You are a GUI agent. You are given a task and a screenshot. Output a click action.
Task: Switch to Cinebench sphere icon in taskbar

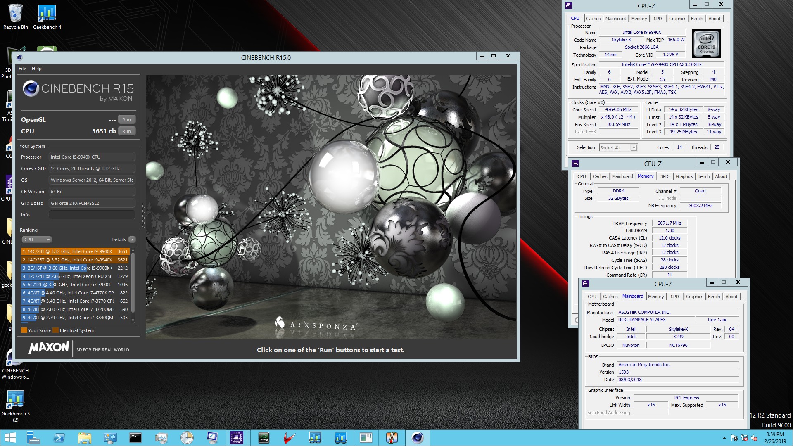[x=418, y=438]
